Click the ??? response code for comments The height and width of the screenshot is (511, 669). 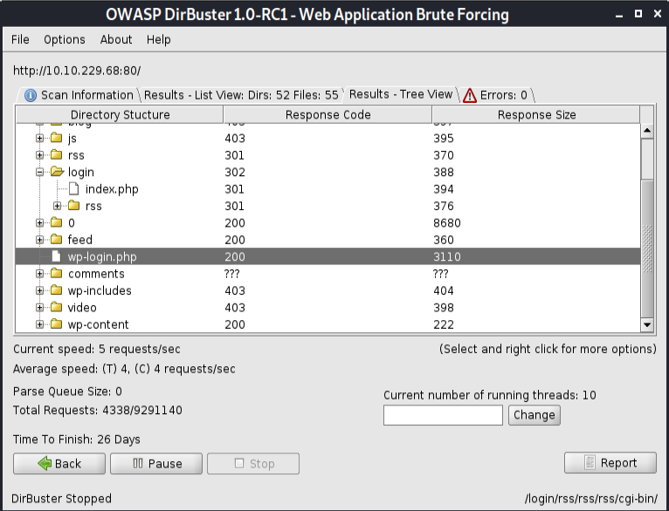click(231, 274)
